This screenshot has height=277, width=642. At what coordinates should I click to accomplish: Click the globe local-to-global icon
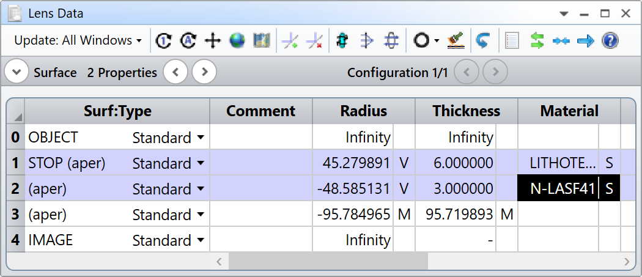[237, 40]
